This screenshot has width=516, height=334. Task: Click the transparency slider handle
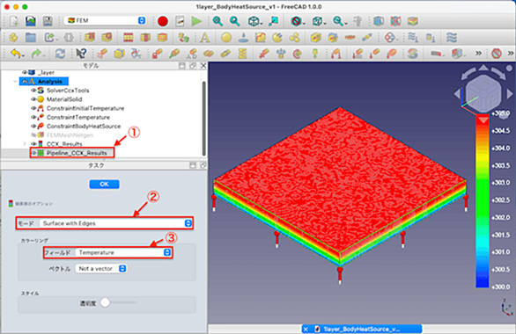105,302
